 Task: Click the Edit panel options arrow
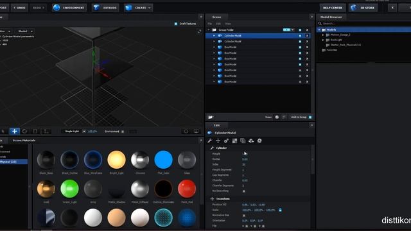pos(311,125)
